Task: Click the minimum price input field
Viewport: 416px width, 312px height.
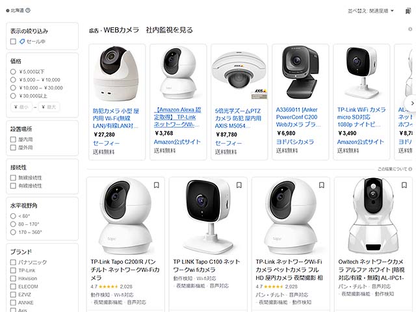Action: 21,107
